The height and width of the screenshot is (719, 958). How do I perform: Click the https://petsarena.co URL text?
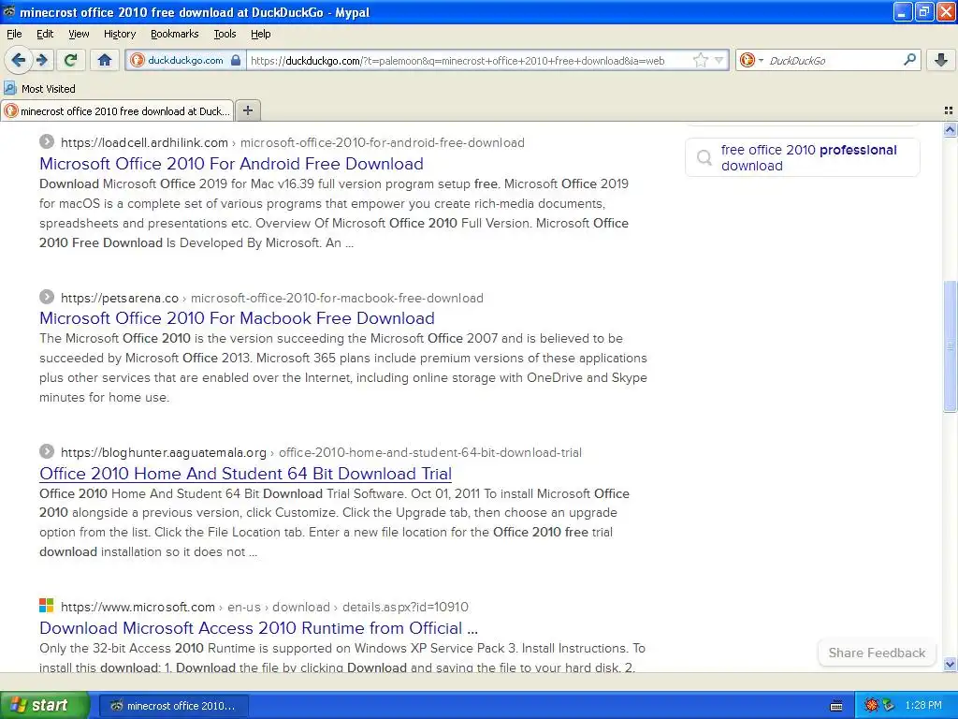click(x=120, y=298)
